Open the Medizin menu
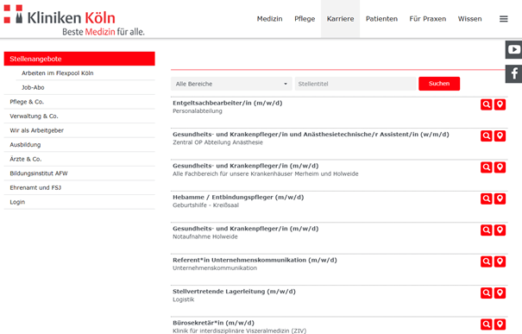 click(270, 19)
